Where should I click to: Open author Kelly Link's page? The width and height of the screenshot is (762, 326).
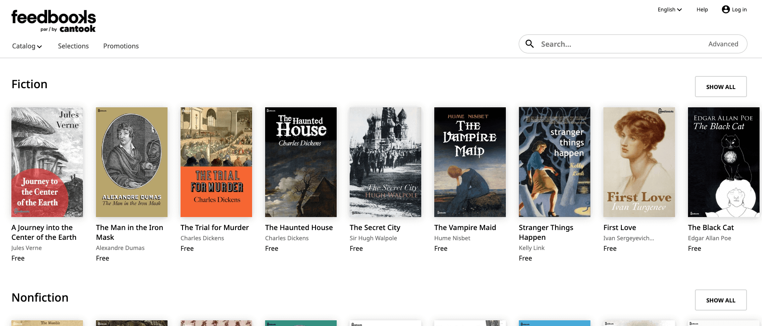(531, 248)
